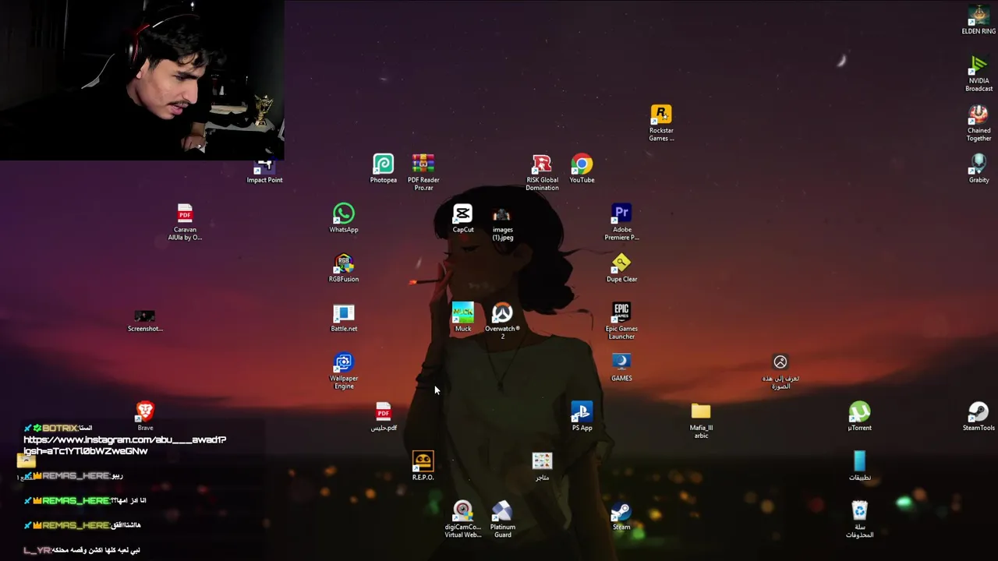998x561 pixels.
Task: Launch Wallpaper Engine shortcut
Action: 344,371
